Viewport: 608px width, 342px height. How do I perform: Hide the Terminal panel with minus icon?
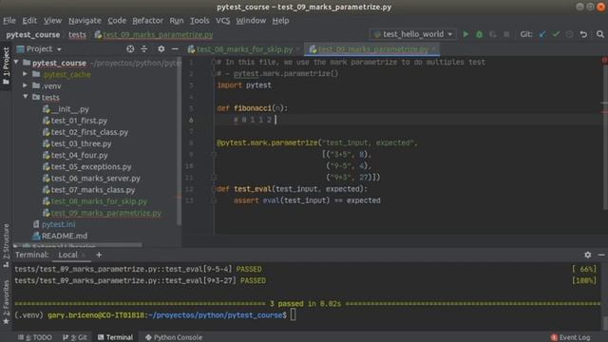coord(601,255)
